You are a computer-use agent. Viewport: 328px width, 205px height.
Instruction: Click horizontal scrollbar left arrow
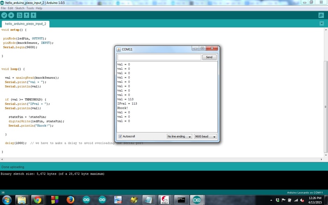pos(2,159)
